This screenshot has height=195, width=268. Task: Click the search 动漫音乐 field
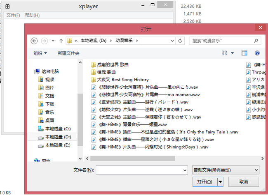tap(225, 41)
